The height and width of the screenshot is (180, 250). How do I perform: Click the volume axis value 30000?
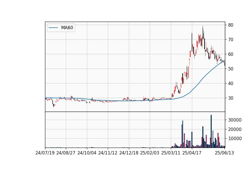tap(235, 120)
